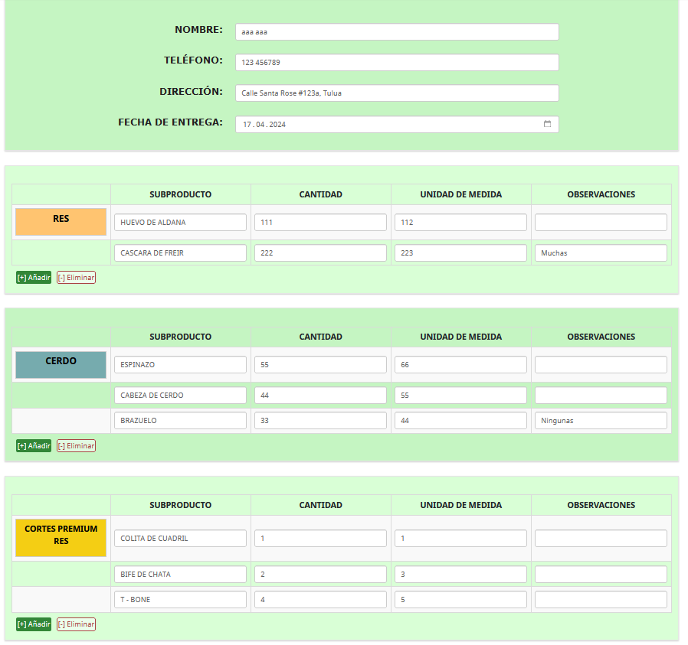Click the HUEVO DE ALDANA subproduct field
Viewport: 688px width, 645px height.
click(180, 223)
